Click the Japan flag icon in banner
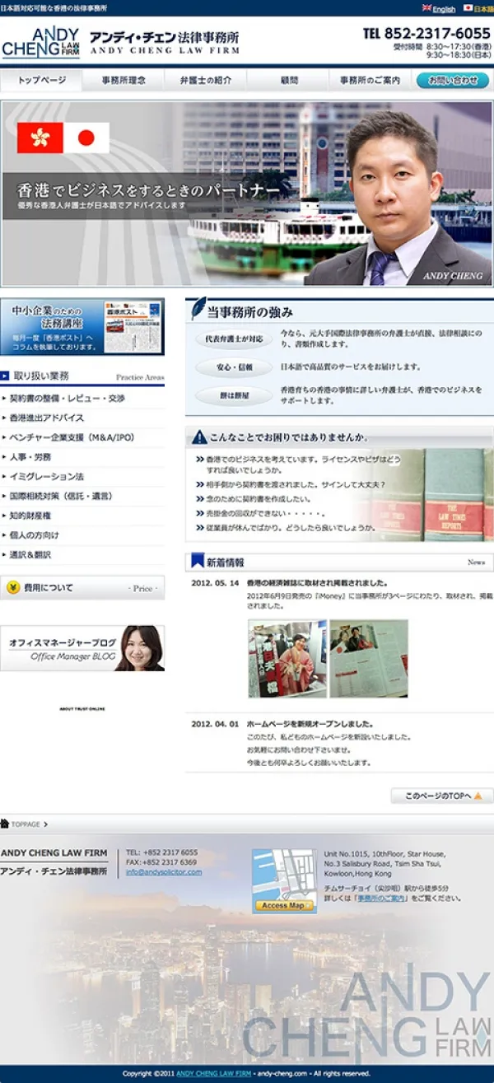The height and width of the screenshot is (1083, 494). click(86, 138)
